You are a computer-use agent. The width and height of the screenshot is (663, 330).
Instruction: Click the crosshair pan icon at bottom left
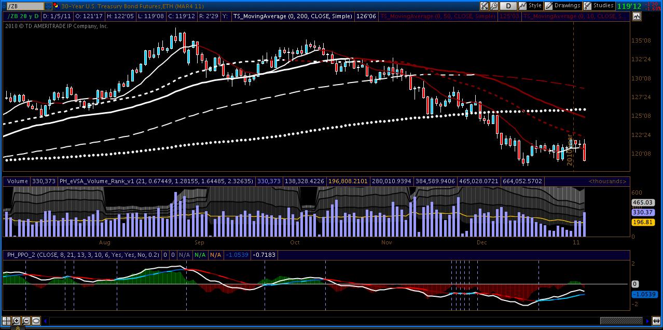[x=6, y=321]
